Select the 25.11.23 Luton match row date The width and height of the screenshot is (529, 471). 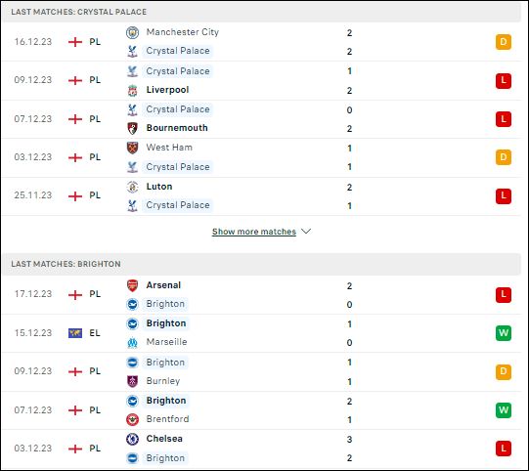(33, 195)
